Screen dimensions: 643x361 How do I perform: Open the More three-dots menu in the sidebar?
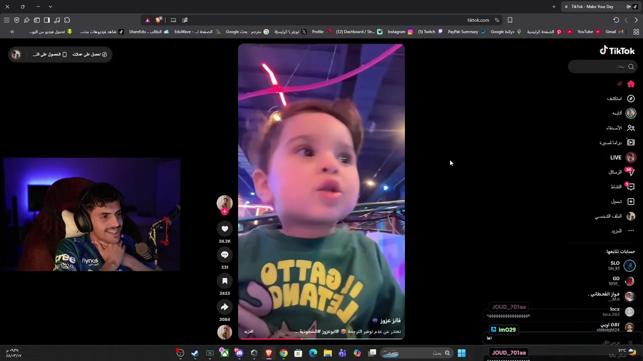click(631, 231)
